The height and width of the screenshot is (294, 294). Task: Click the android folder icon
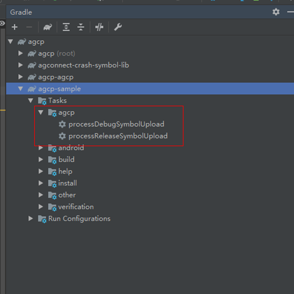point(52,148)
